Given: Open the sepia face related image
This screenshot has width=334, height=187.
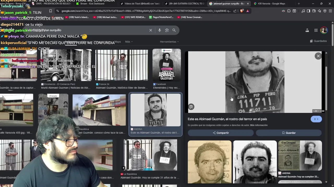Looking at the screenshot, I should 210,162.
